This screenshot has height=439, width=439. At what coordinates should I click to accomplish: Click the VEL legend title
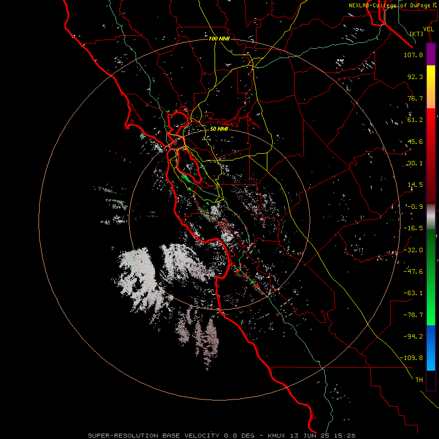click(x=428, y=29)
